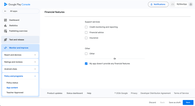Check Credit monitoring and reporting
Viewport: 195px width, 106px height.
pos(86,27)
